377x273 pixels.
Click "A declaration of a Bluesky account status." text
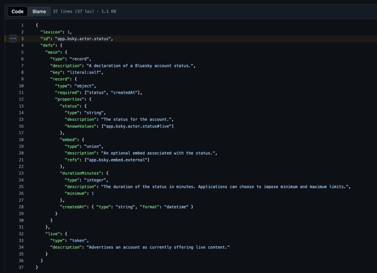pos(140,66)
